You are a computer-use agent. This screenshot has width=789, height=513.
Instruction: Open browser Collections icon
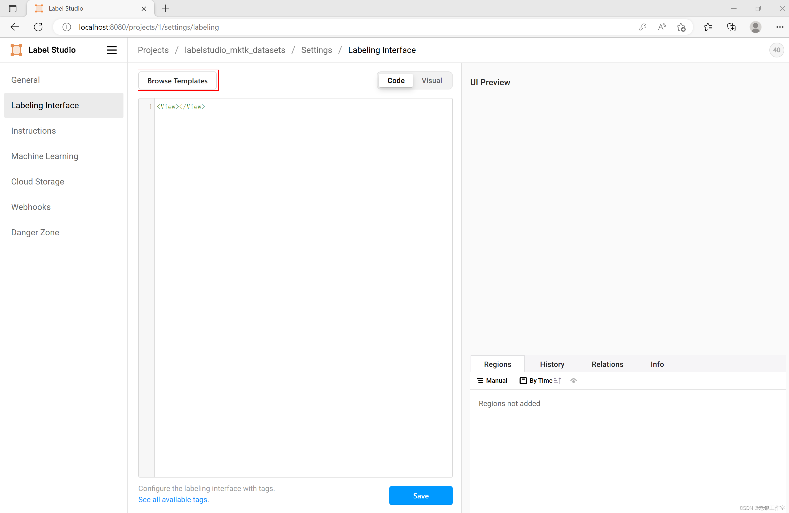point(731,27)
